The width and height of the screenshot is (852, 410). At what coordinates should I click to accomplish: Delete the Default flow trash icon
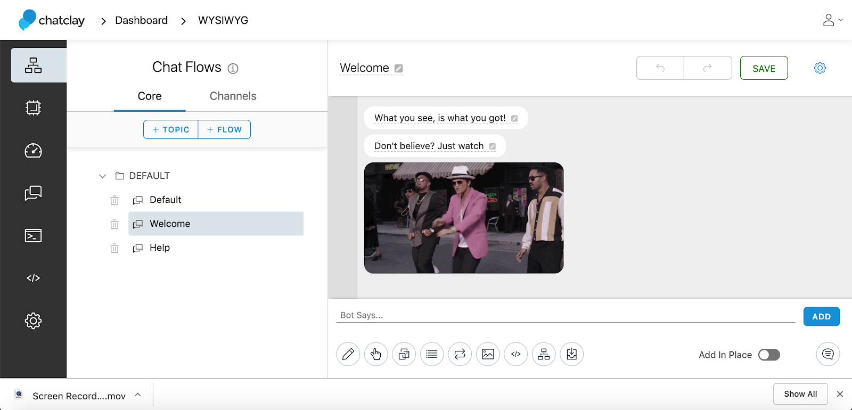click(x=114, y=200)
